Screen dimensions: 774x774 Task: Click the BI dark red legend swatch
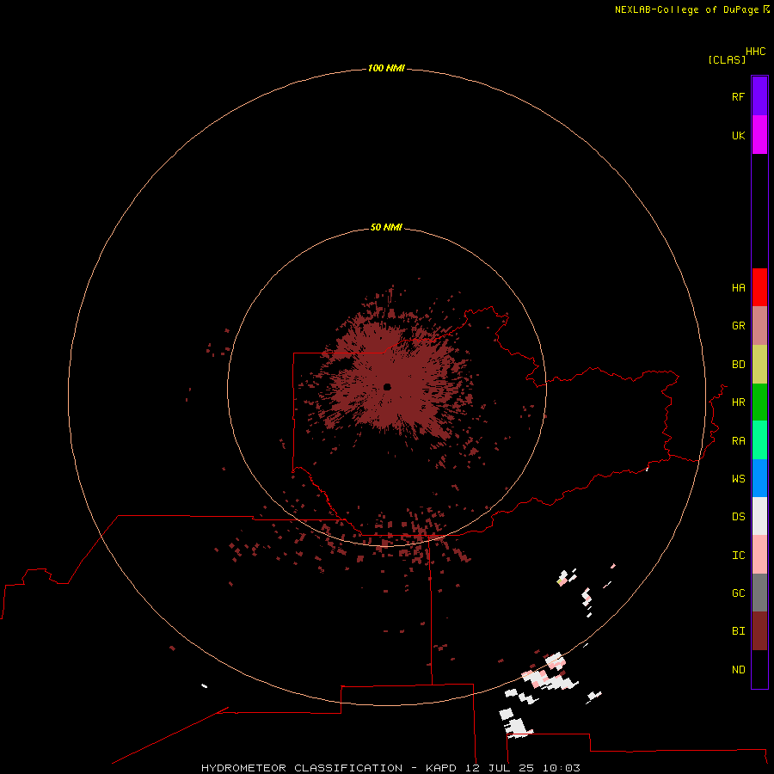click(759, 631)
